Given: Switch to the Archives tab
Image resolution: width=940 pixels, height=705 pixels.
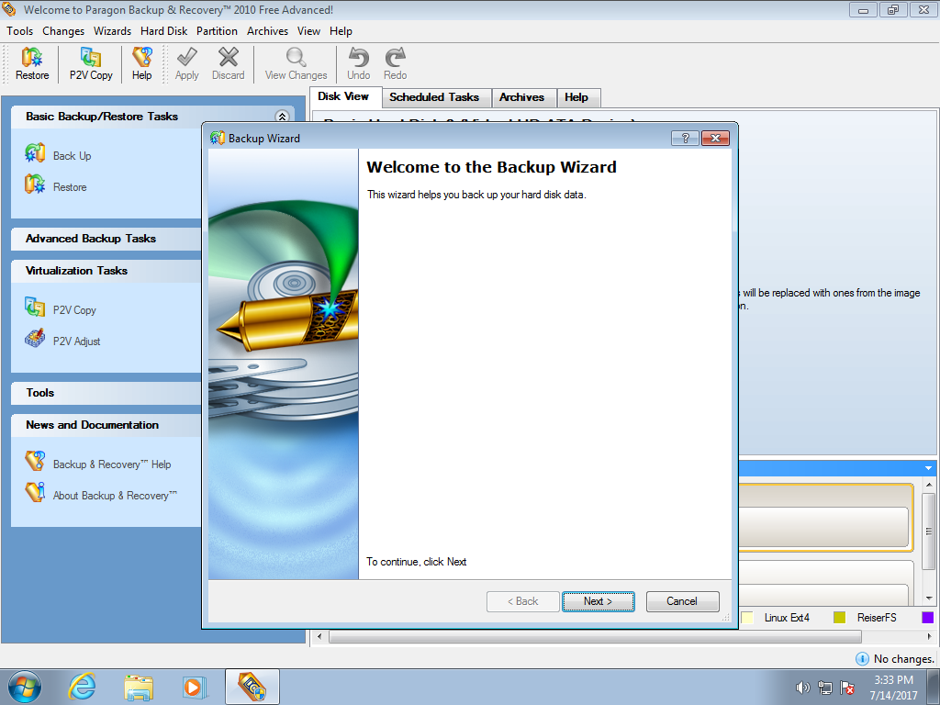Looking at the screenshot, I should click(521, 97).
